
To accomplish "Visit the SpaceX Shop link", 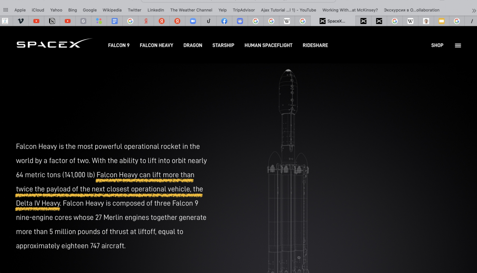I will click(437, 45).
